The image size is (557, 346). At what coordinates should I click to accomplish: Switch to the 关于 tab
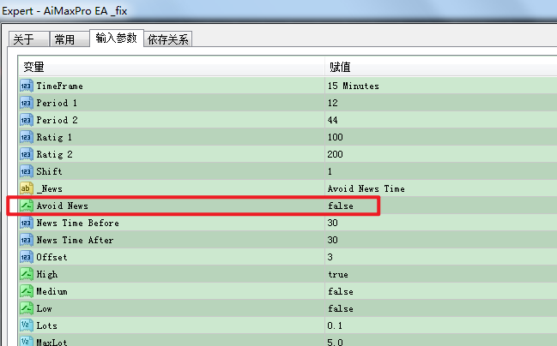24,39
